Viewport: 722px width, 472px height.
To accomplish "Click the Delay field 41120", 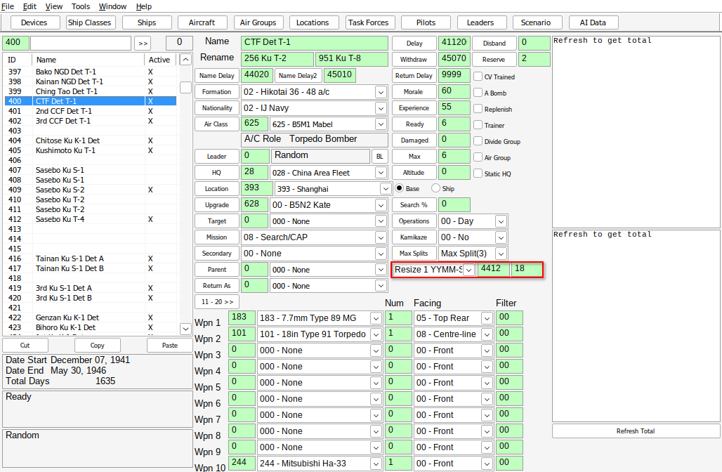I will click(x=454, y=43).
